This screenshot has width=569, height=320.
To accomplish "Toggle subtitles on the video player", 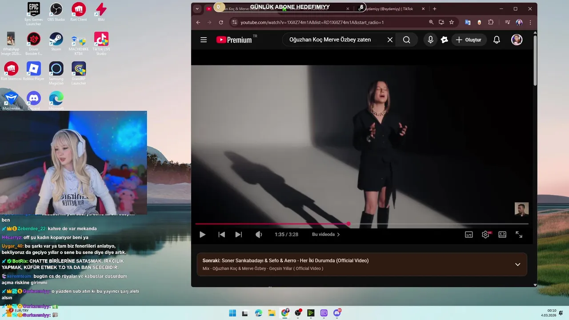I will [469, 234].
